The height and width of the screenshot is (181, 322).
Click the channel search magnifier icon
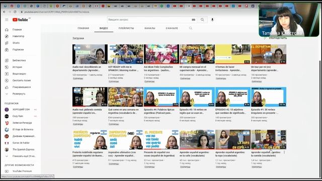point(191,28)
